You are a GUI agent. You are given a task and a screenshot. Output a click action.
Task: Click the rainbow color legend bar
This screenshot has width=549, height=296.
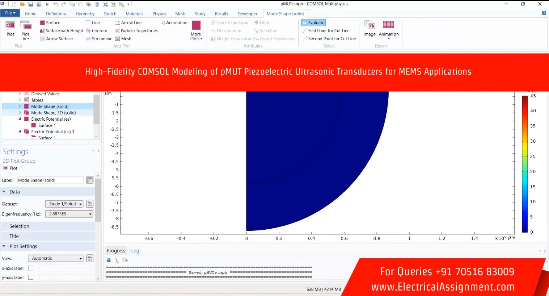(524, 164)
